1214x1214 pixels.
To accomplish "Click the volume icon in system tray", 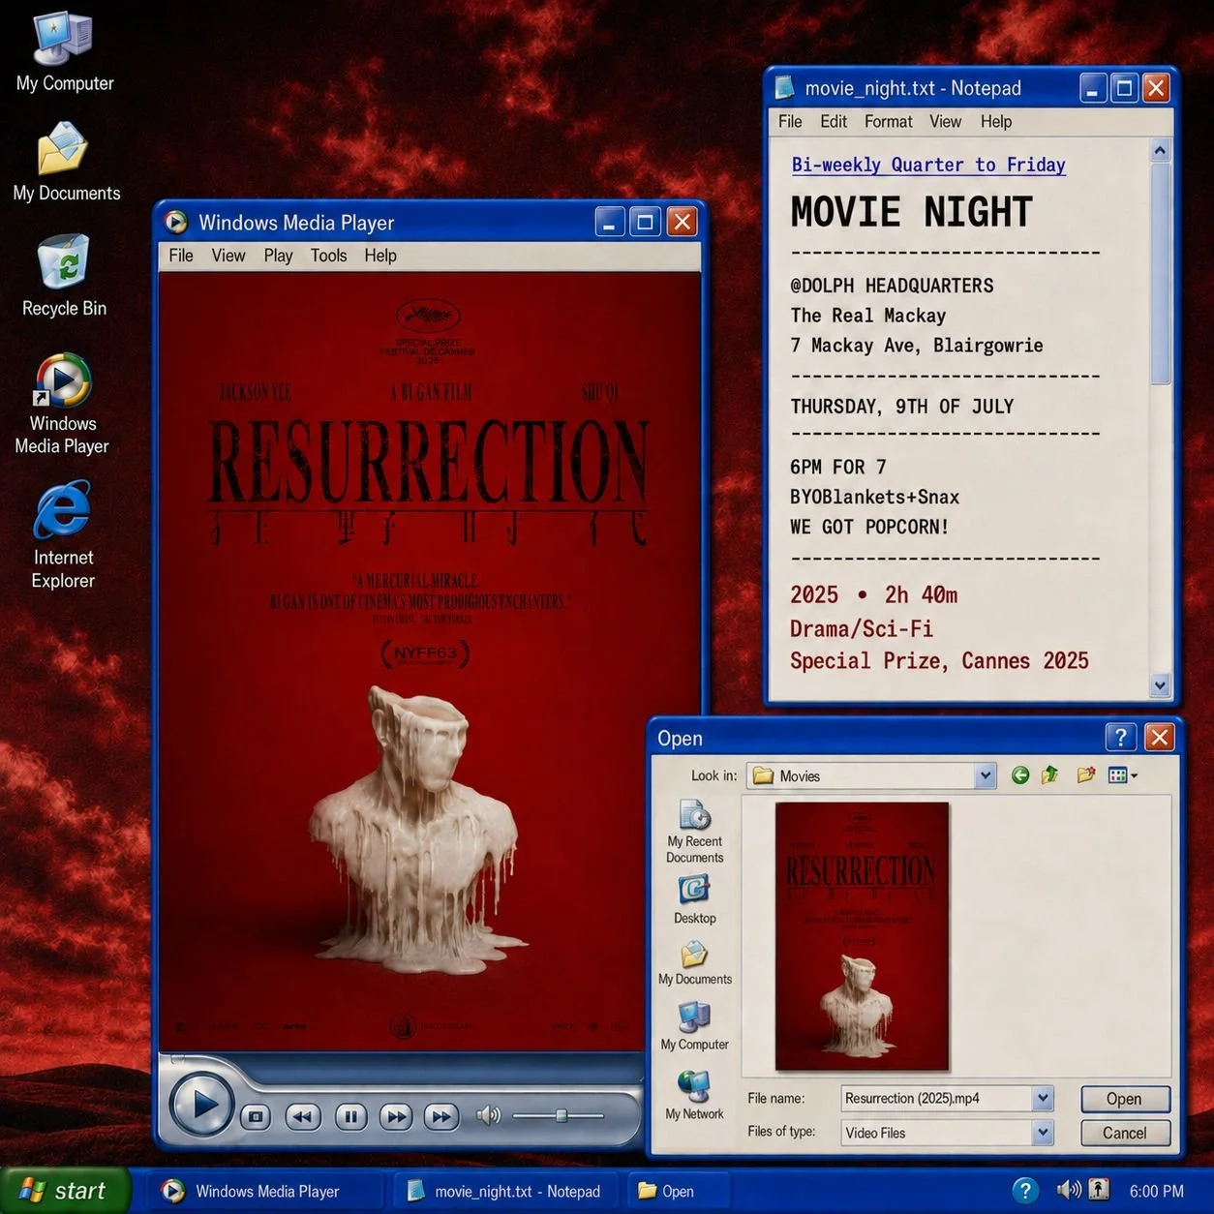I will (1069, 1190).
